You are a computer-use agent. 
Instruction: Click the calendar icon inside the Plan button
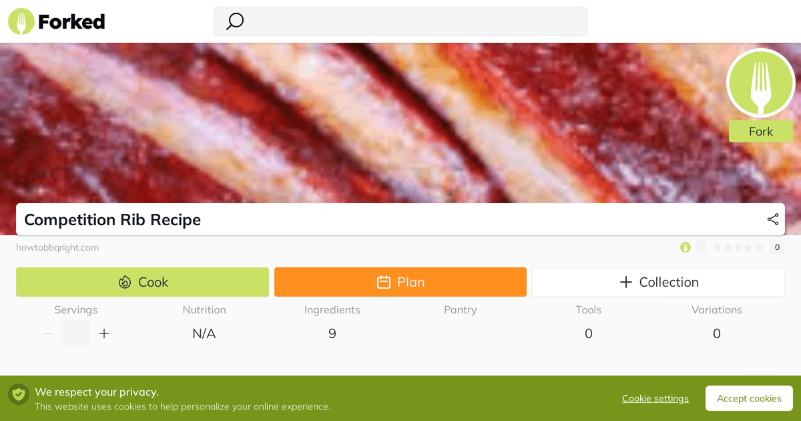point(384,282)
